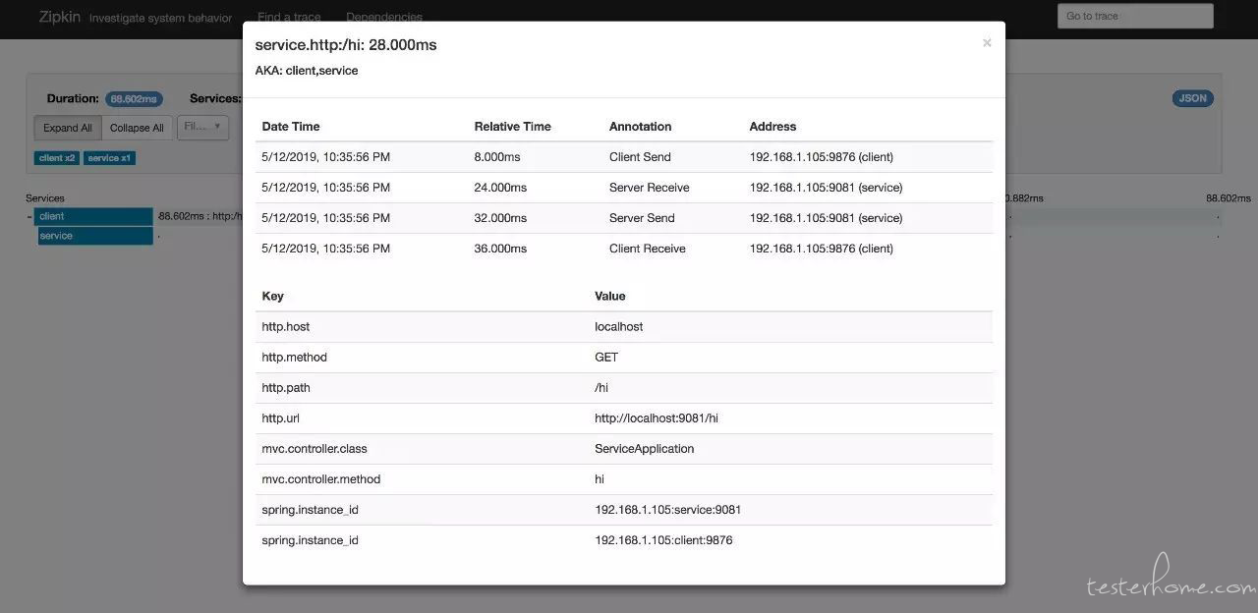Select the client span row
Viewport: 1258px width, 613px height.
click(x=94, y=216)
